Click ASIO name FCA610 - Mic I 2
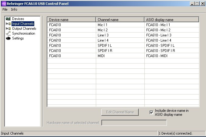The image size is (206, 137). pyautogui.click(x=172, y=30)
